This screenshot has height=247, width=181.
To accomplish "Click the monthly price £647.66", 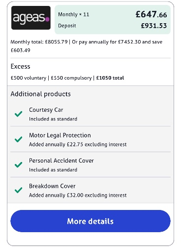I will pos(151,14).
